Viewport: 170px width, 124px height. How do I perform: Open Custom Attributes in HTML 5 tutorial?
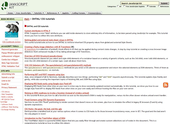(37, 31)
